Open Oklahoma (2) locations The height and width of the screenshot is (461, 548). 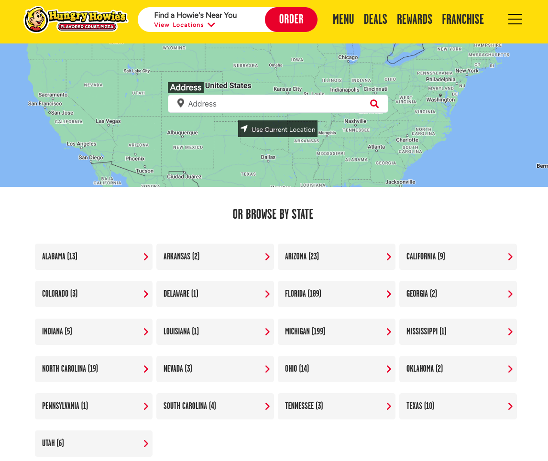click(458, 369)
